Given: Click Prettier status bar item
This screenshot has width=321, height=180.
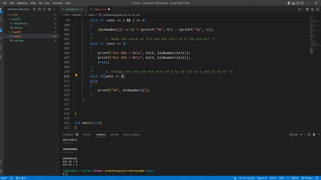Looking at the screenshot, I should click(x=307, y=178).
